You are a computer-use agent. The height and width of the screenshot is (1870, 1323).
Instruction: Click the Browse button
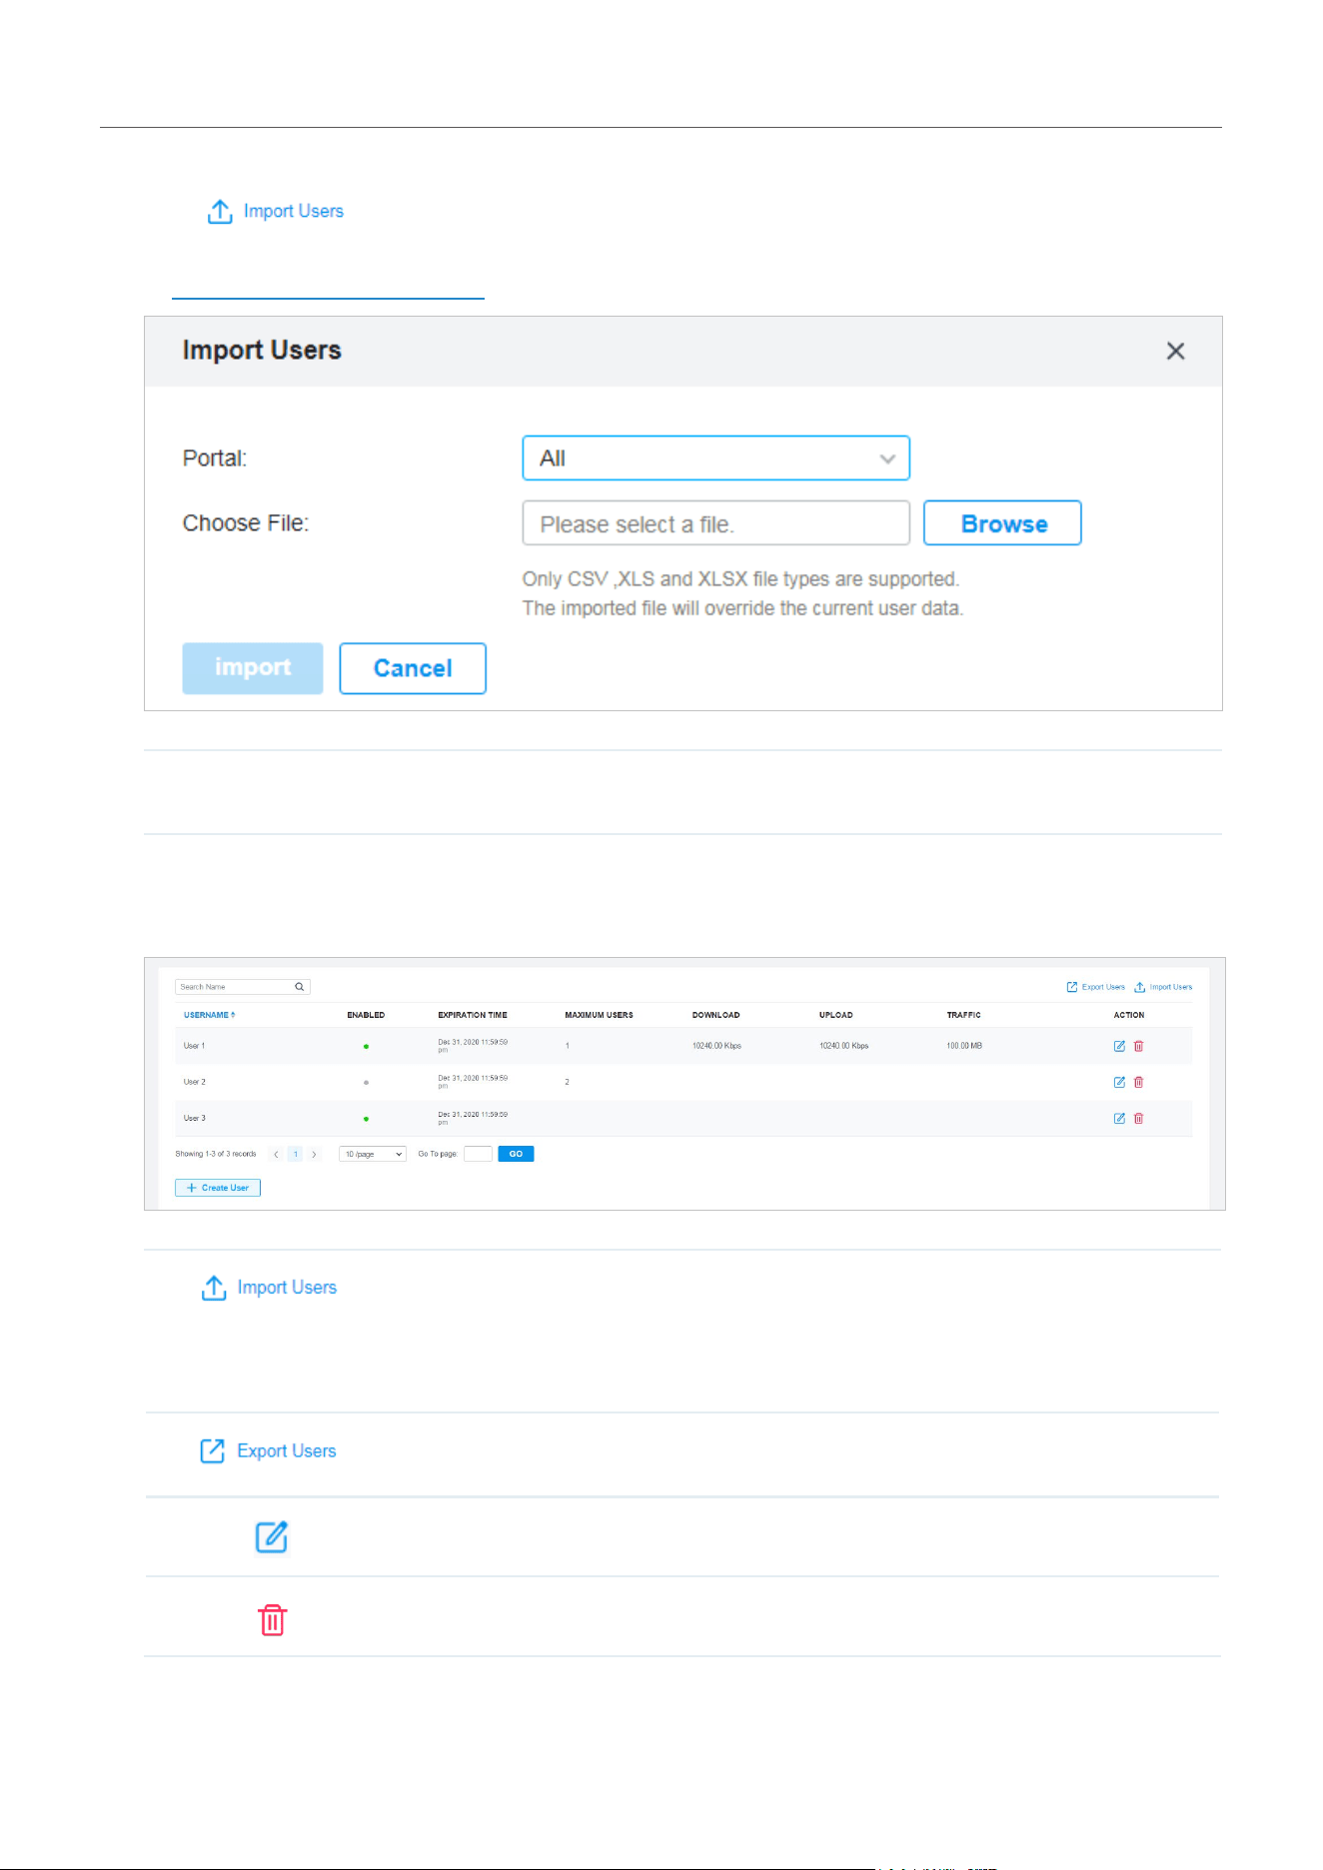point(1002,523)
